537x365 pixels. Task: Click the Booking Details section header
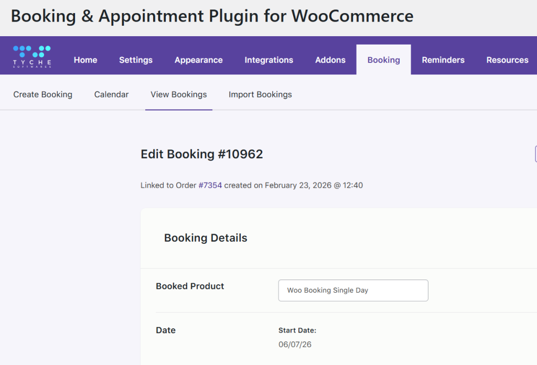click(206, 238)
